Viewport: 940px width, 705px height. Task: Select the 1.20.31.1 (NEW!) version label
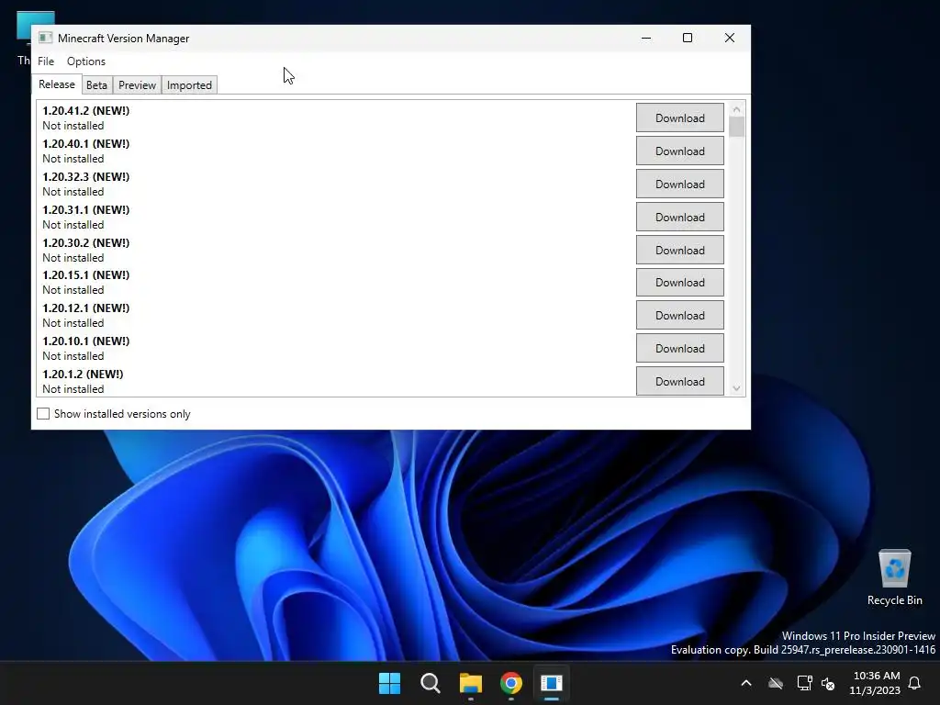click(85, 209)
